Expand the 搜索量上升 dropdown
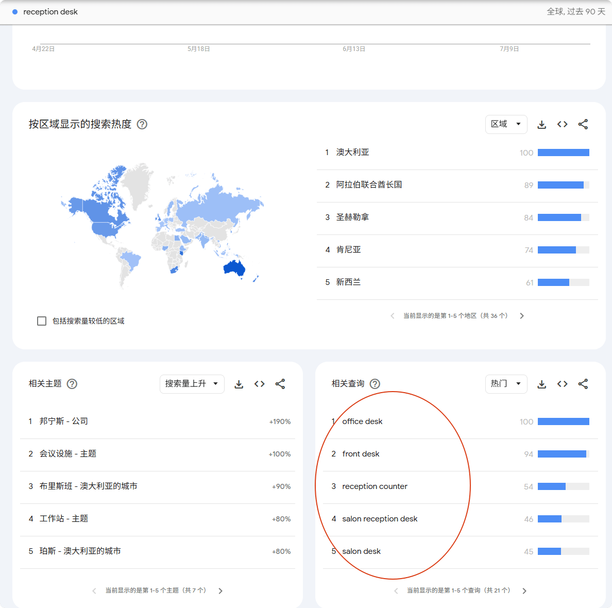This screenshot has height=608, width=612. [192, 384]
